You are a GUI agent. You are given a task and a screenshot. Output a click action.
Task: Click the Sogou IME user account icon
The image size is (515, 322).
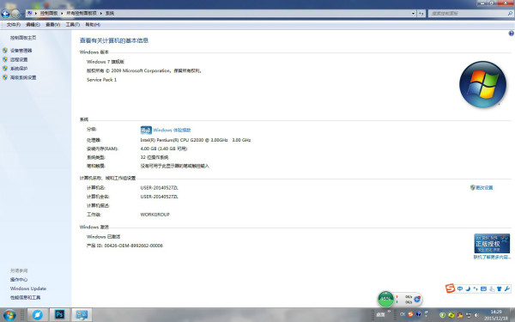(492, 289)
